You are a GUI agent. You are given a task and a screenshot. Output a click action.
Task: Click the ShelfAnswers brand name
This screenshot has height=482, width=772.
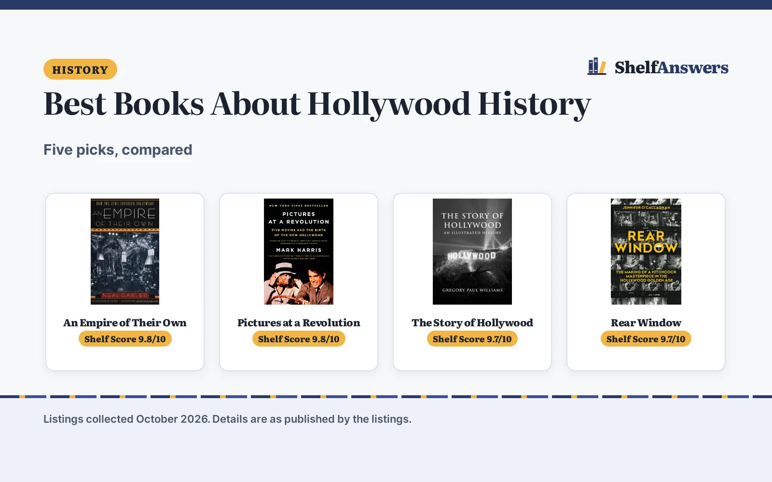click(672, 67)
